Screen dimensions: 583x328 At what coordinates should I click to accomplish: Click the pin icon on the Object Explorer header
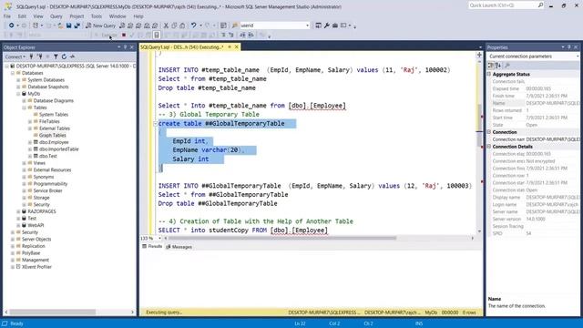point(125,47)
